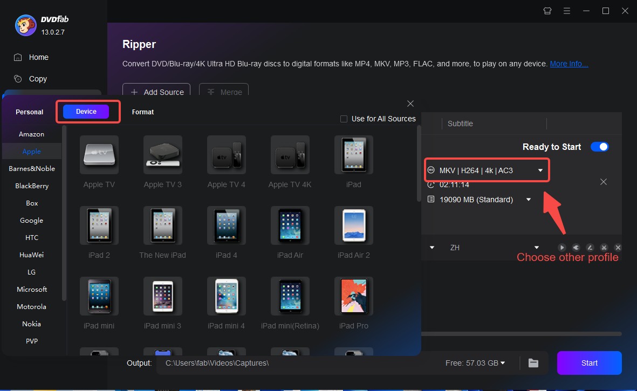
Task: Remove the ZH row with X icon
Action: [618, 247]
